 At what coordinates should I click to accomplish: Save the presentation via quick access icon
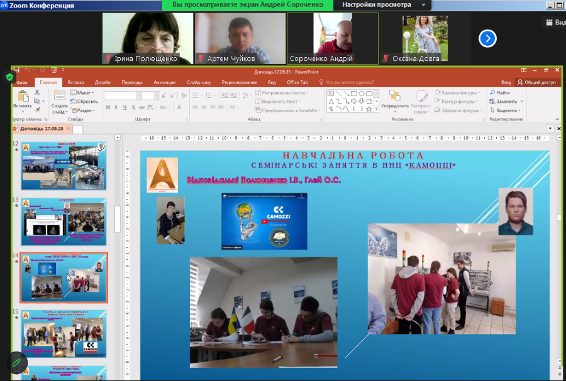click(x=16, y=70)
